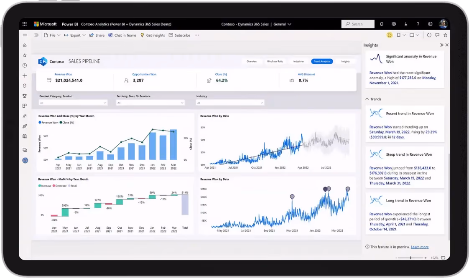Open Apps grid icon in sidebar
Screen dimensions: 469x278
(25, 106)
